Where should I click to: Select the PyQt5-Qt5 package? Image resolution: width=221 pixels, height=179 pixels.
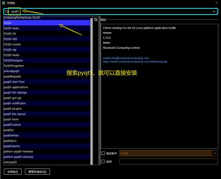(x=47, y=39)
